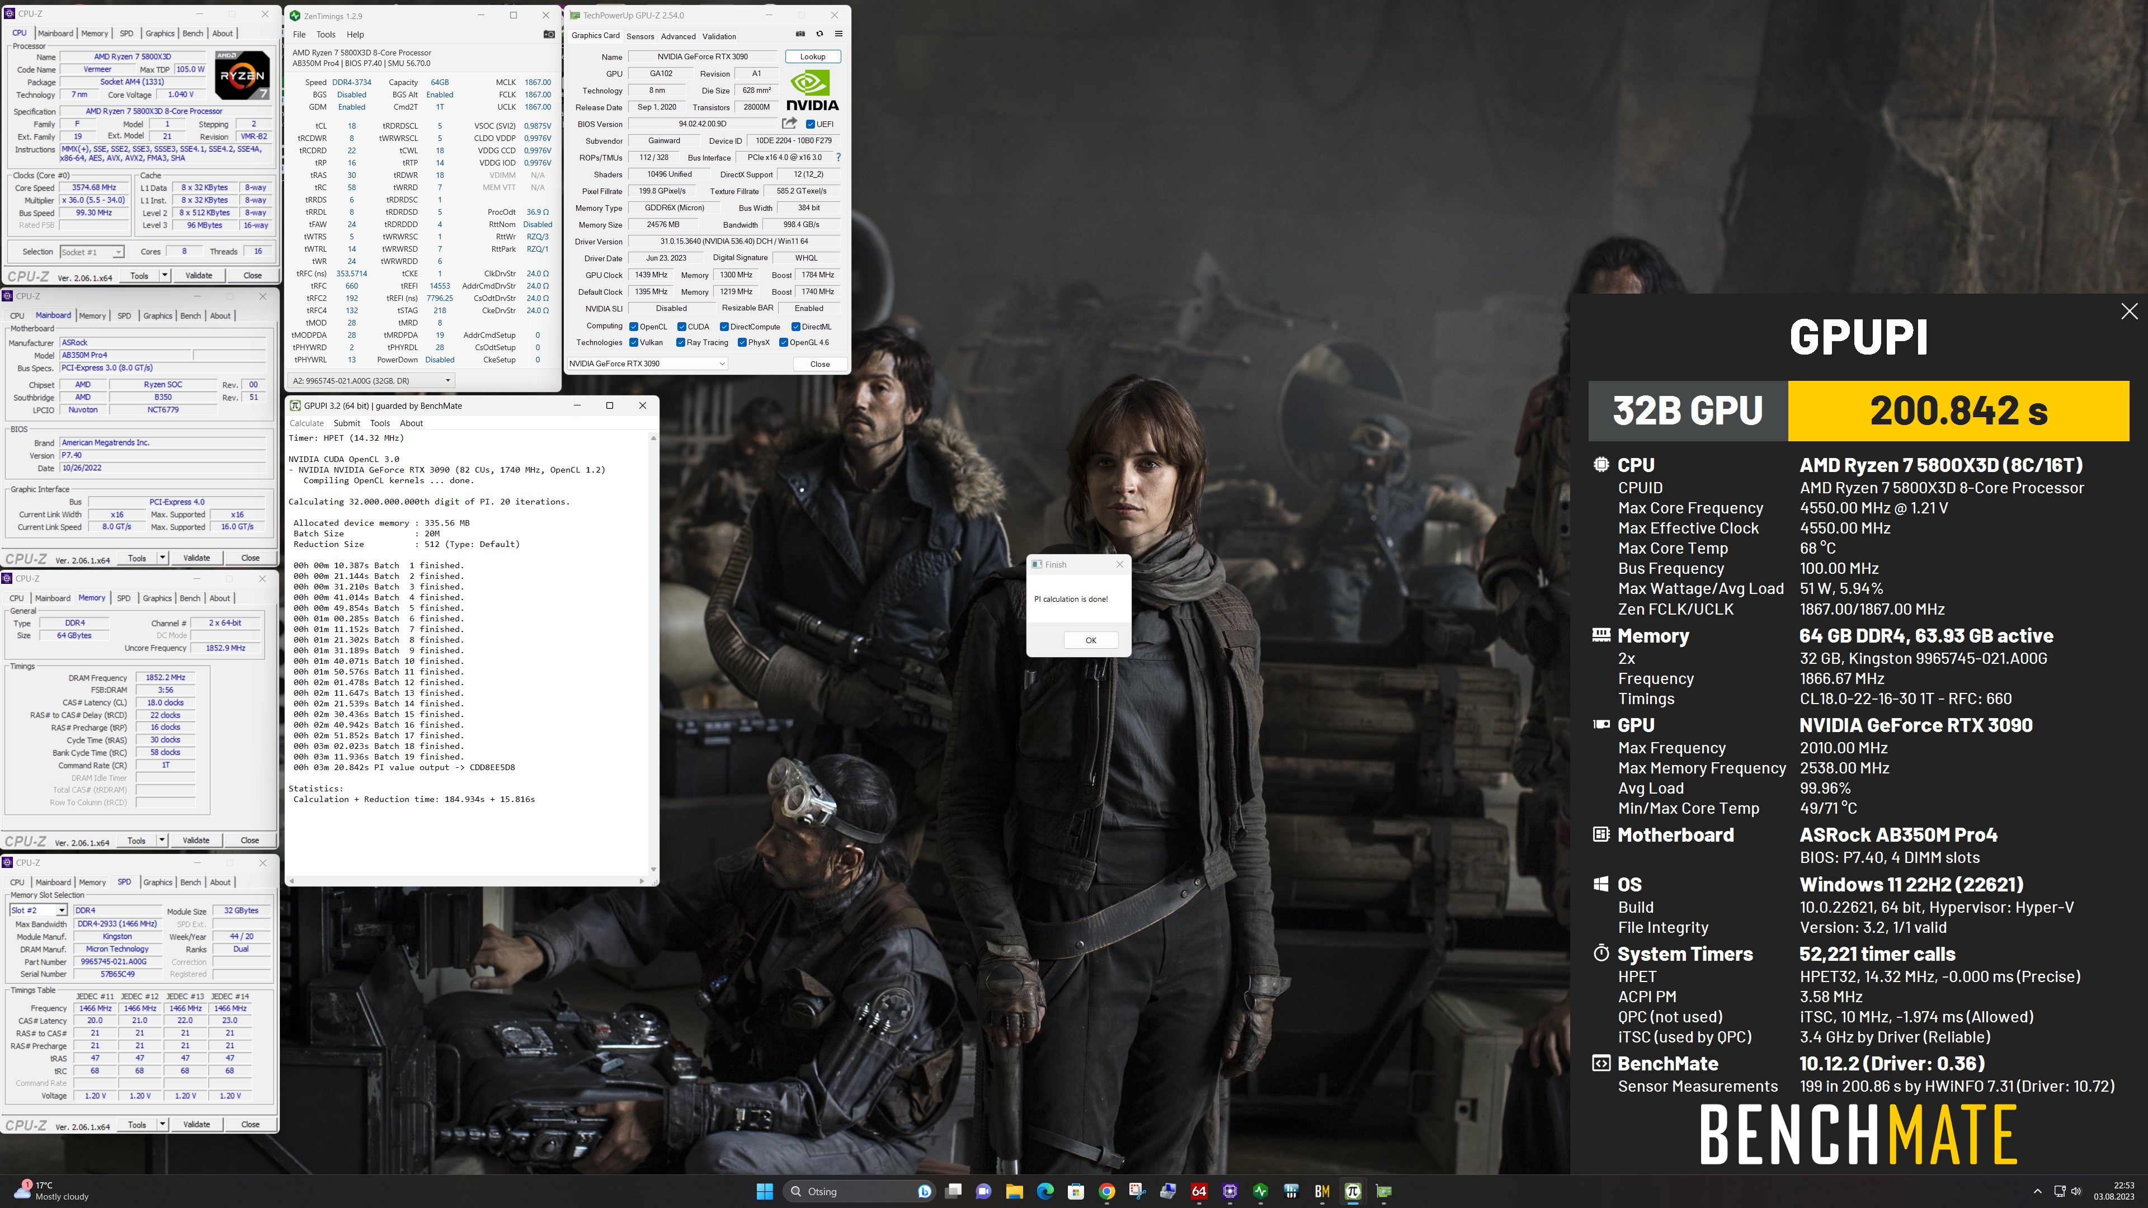This screenshot has width=2148, height=1208.
Task: Toggle the DirectML checkbox
Action: [x=795, y=326]
